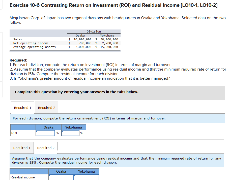Click the Yokohama column header in ROI table
The width and height of the screenshot is (228, 188).
74,127
